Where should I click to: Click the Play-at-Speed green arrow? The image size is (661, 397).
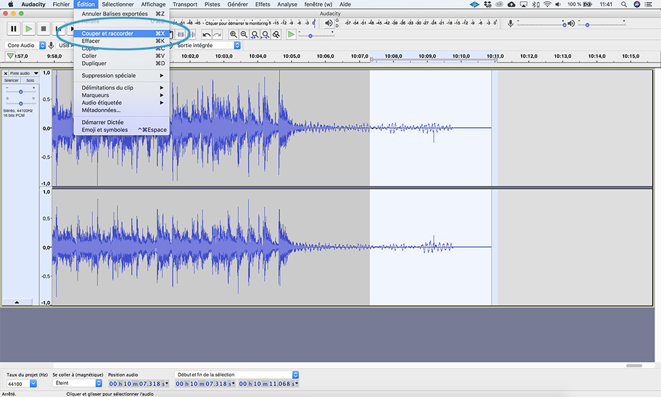click(291, 35)
